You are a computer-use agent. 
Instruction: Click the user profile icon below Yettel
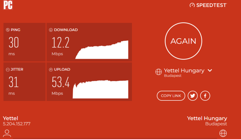pos(7,133)
